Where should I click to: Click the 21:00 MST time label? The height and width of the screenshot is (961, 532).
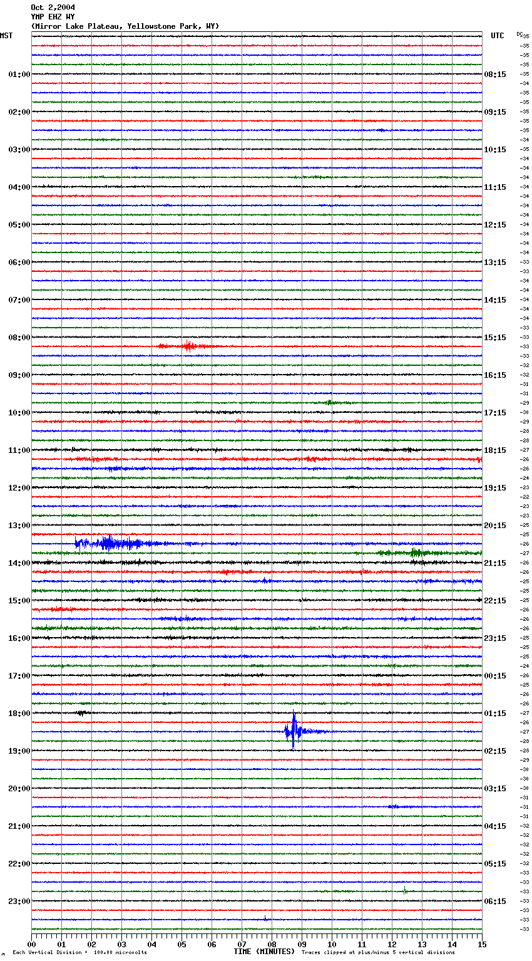coord(19,826)
